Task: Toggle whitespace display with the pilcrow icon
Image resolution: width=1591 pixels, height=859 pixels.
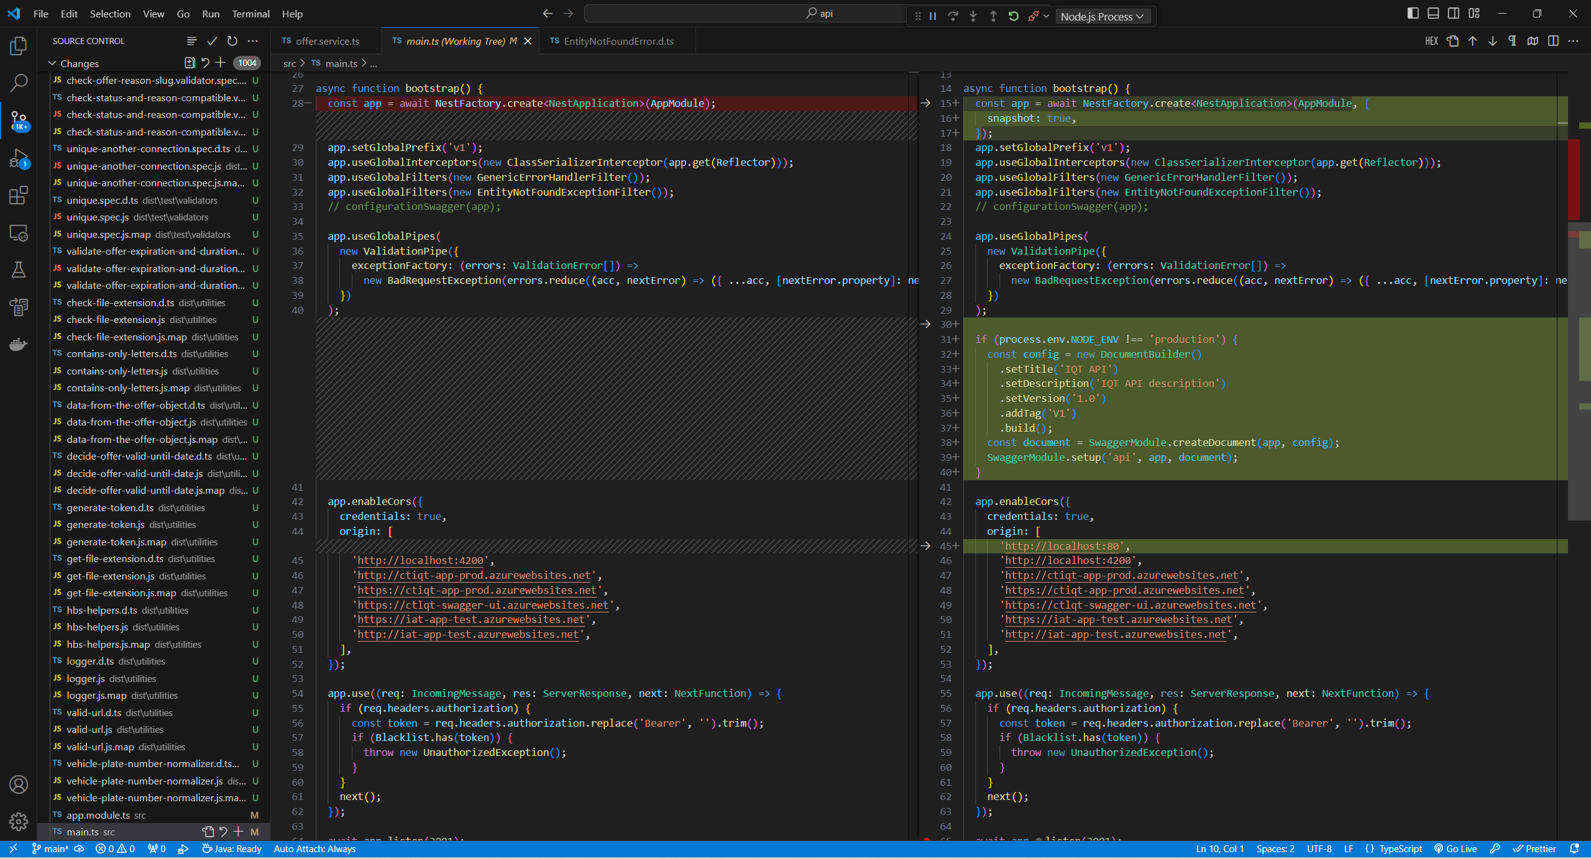Action: [x=1512, y=41]
